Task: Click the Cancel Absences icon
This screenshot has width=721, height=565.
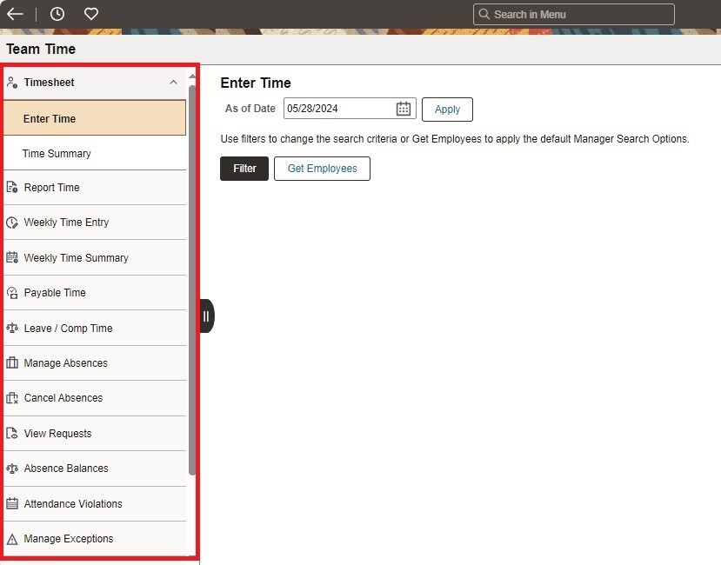Action: [x=12, y=398]
